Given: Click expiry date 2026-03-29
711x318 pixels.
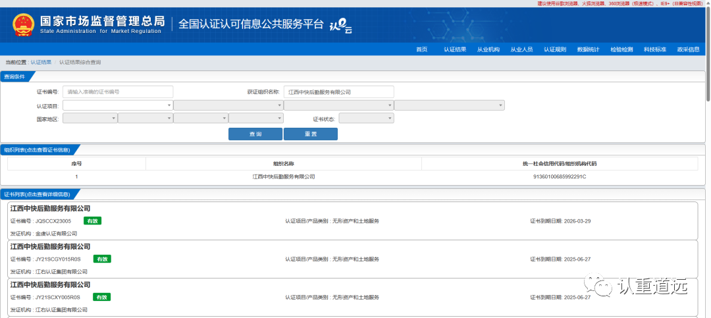Looking at the screenshot, I should (577, 221).
